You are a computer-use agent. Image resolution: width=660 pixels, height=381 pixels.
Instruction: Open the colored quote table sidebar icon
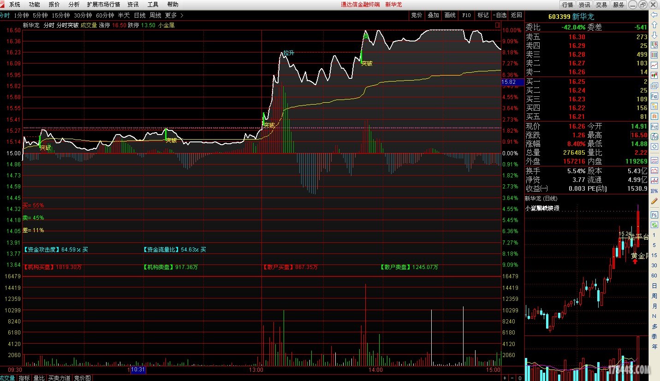[x=654, y=55]
